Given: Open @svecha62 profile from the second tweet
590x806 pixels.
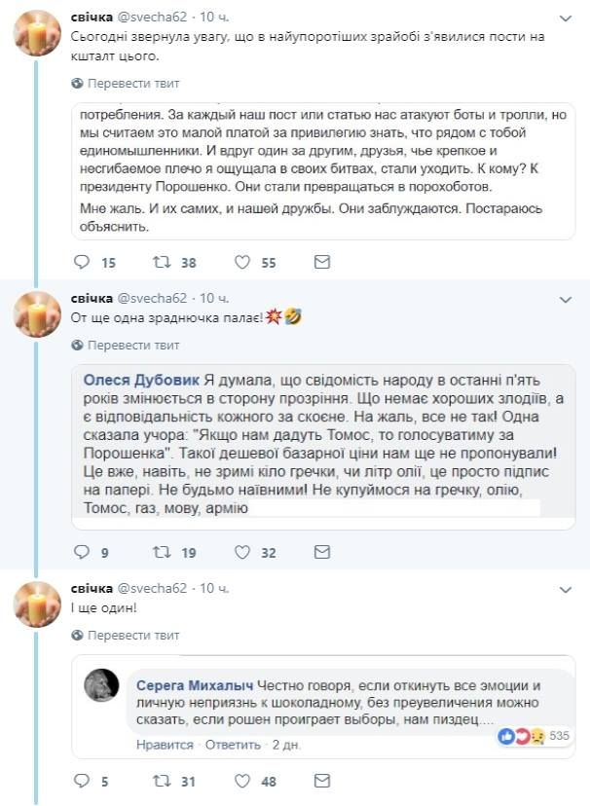Looking at the screenshot, I should [152, 298].
